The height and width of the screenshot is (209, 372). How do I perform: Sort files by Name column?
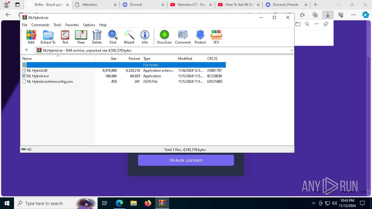(58, 59)
